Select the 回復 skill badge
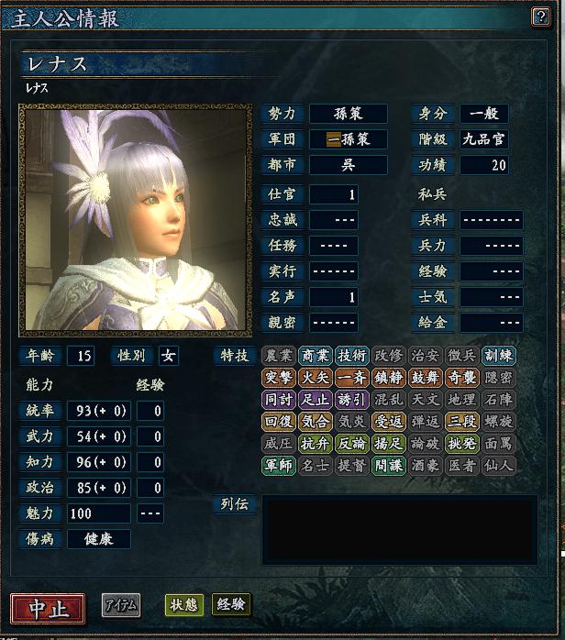Screen dimensions: 565x640 [279, 422]
